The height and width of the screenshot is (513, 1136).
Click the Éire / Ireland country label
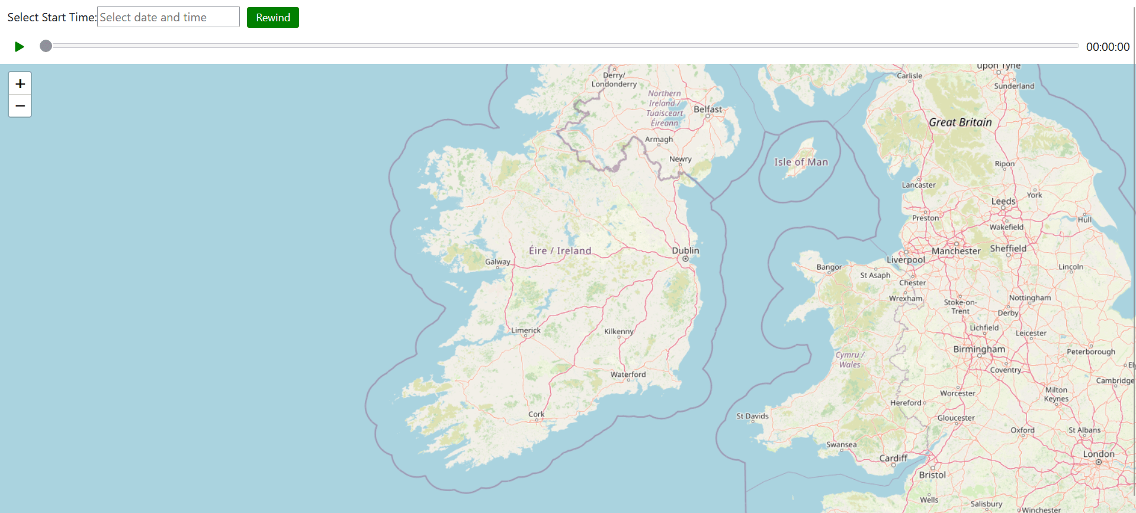point(560,251)
